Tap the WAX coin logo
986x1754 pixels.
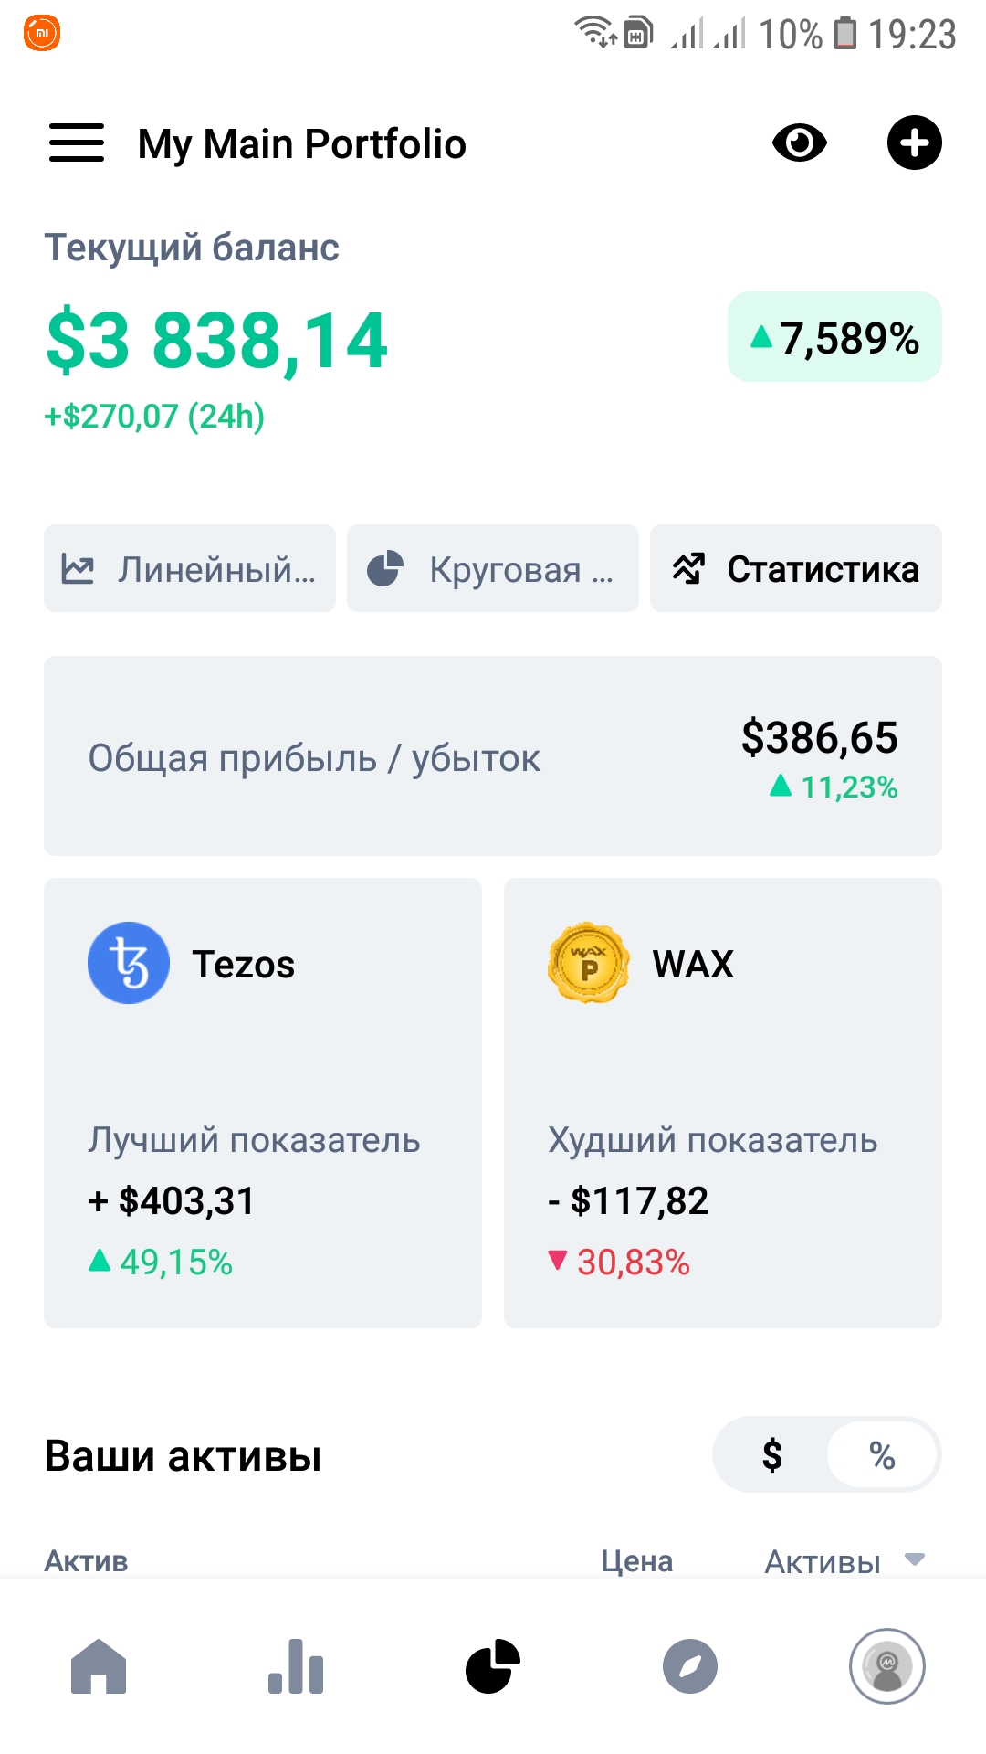click(589, 963)
